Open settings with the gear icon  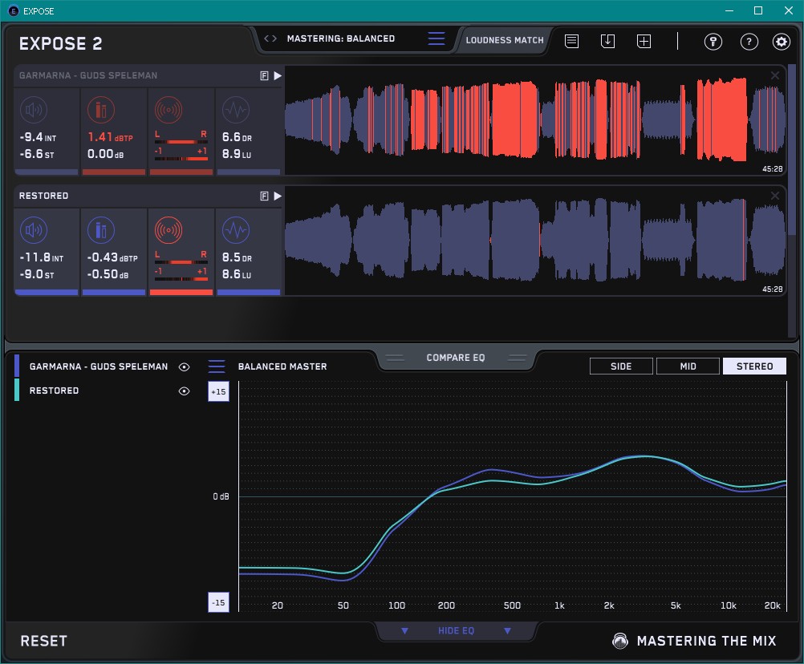click(781, 42)
